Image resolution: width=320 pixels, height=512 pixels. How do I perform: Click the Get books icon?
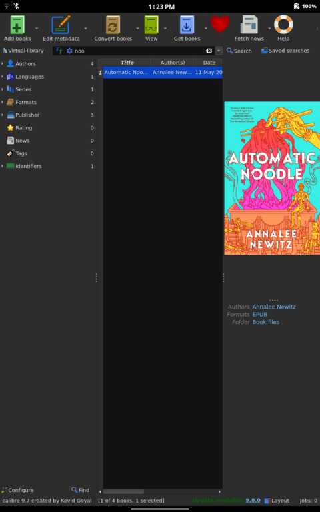pyautogui.click(x=187, y=25)
